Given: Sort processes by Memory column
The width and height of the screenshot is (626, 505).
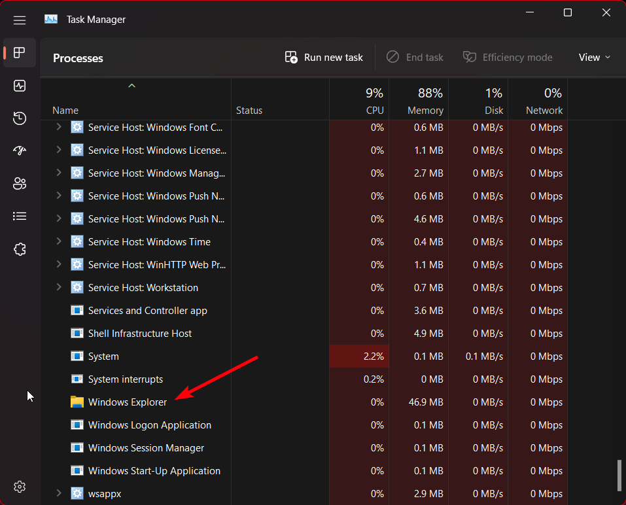Looking at the screenshot, I should click(x=419, y=100).
